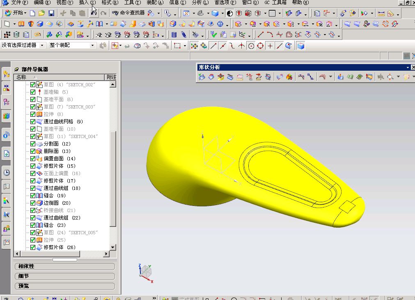This screenshot has height=300, width=415.
Task: Toggle checkbox for 删除面 (13)
Action: tap(33, 151)
